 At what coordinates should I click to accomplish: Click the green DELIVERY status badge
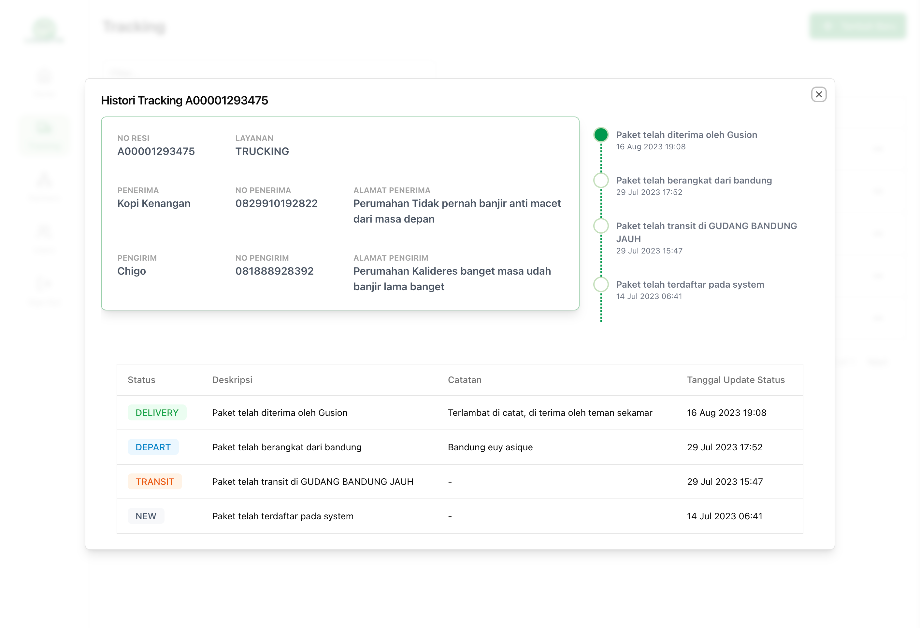tap(157, 413)
